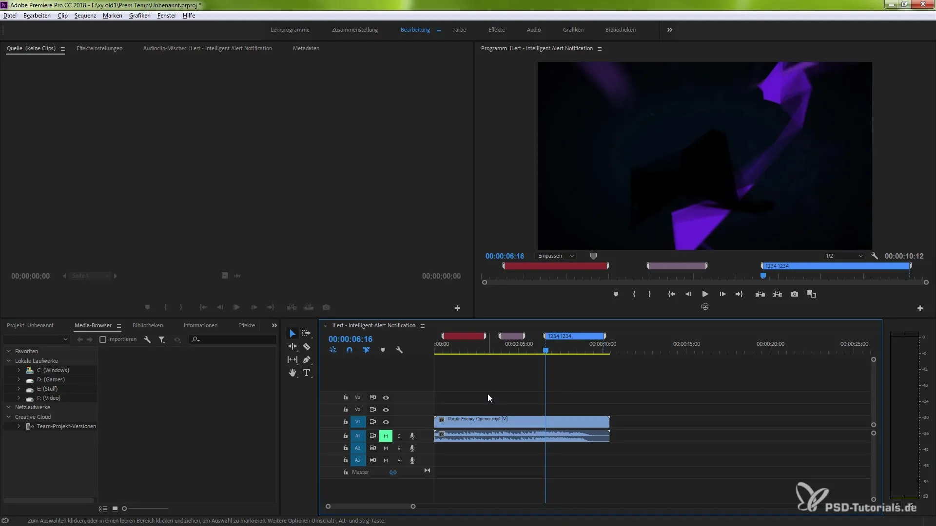Mark Out in program monitor

pyautogui.click(x=649, y=294)
